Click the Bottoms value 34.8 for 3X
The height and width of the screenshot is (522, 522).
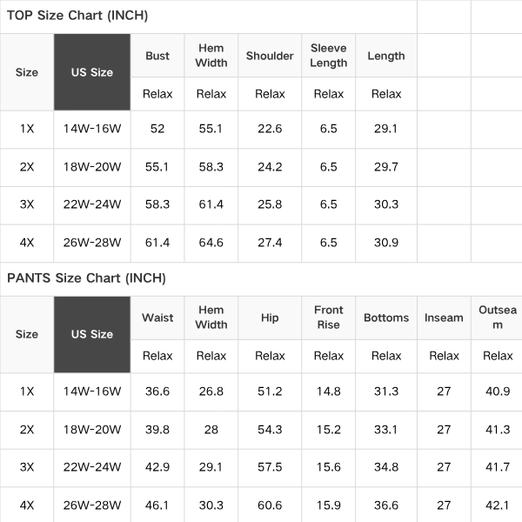point(386,466)
